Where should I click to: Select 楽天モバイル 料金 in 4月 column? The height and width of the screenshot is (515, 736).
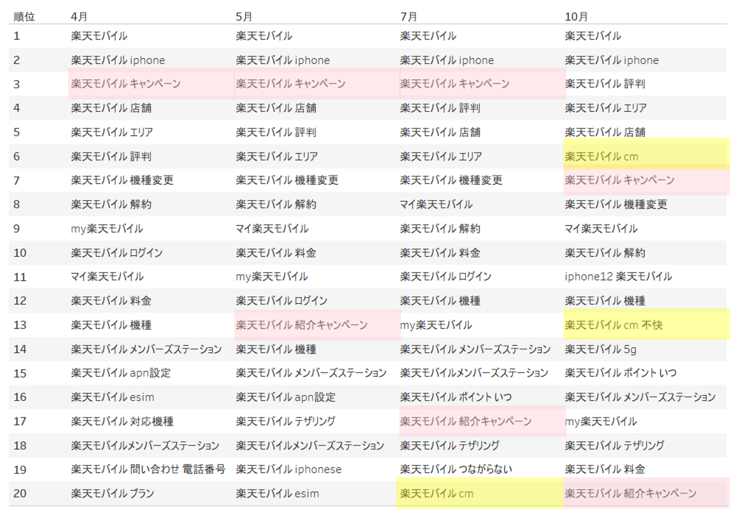tap(111, 301)
